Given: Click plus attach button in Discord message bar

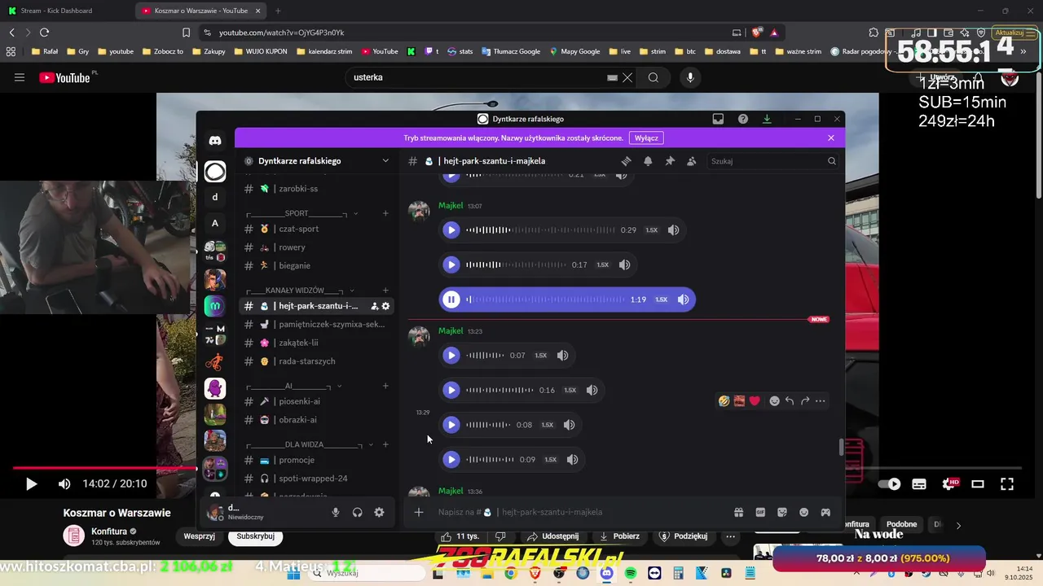Looking at the screenshot, I should 418,512.
